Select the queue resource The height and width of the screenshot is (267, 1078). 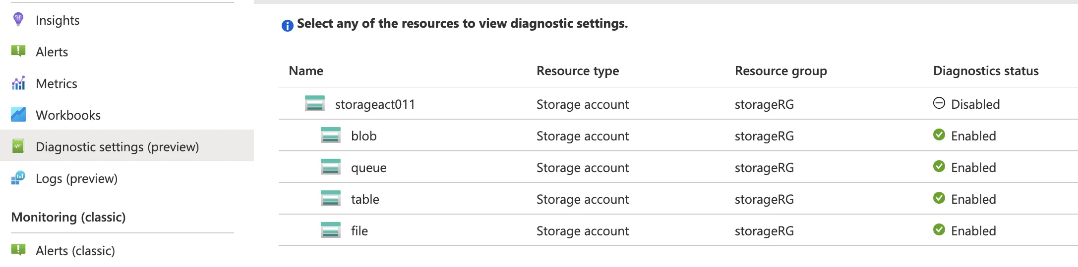(x=368, y=168)
